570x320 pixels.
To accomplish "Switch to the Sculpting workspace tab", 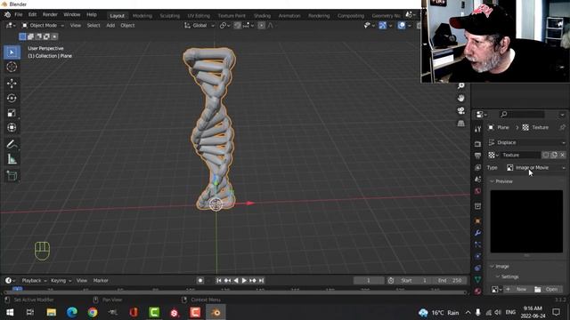I will coord(170,16).
